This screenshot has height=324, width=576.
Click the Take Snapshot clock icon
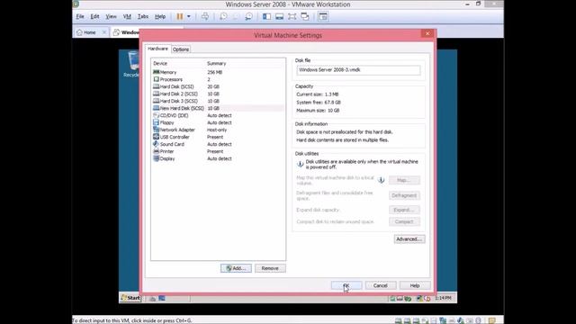coord(223,16)
